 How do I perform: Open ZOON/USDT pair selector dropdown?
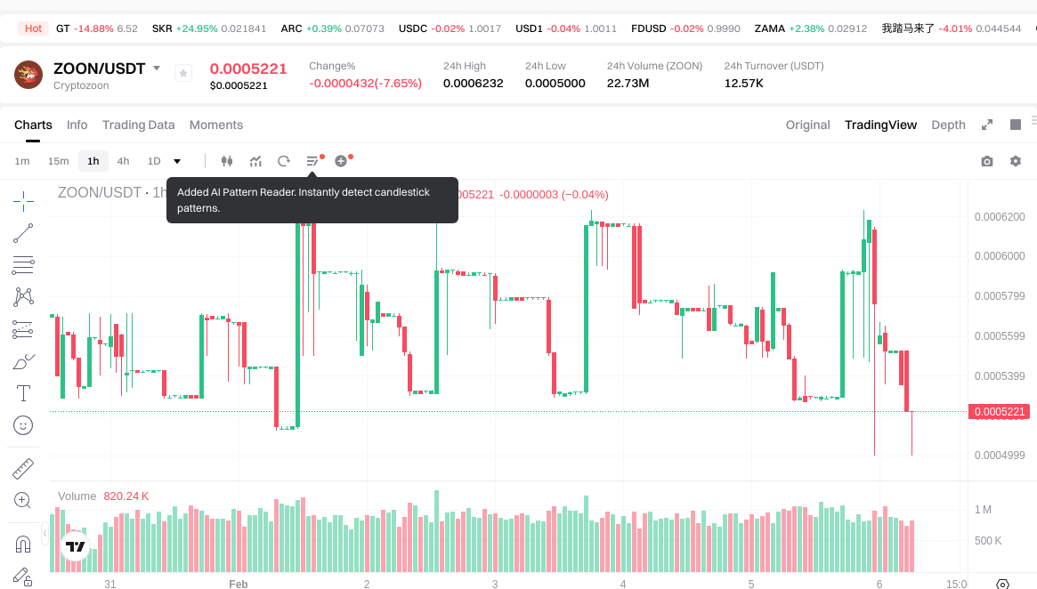coord(157,69)
